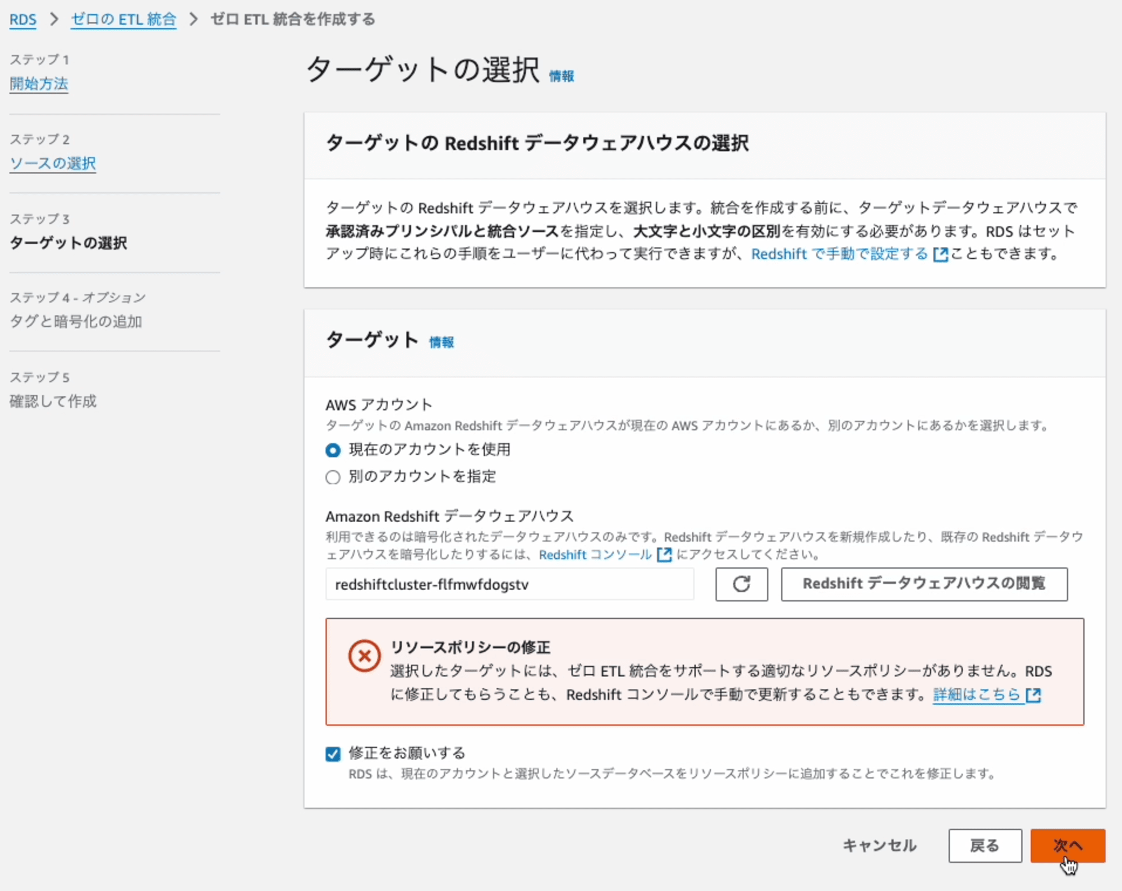Click the step 4 タグと暗号化の追加 label
This screenshot has height=891, width=1122.
click(x=76, y=322)
